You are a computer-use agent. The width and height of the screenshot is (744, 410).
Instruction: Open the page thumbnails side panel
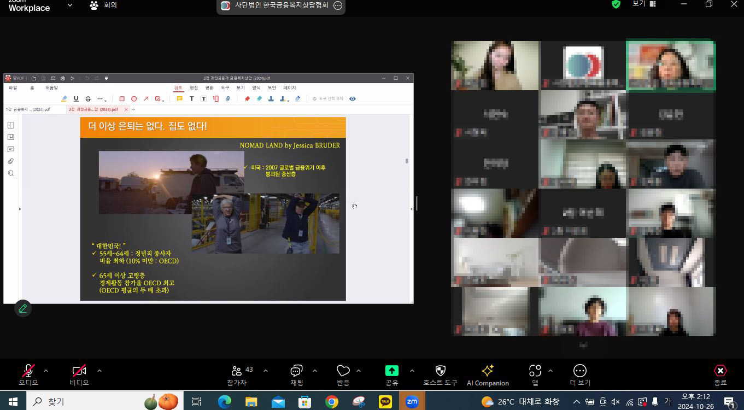point(10,125)
